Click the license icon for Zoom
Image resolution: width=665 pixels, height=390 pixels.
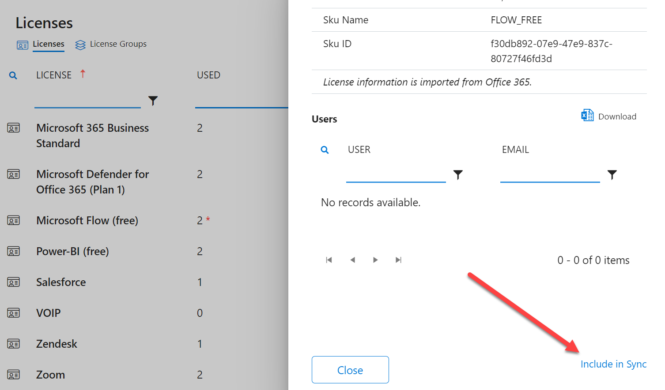[x=14, y=375]
